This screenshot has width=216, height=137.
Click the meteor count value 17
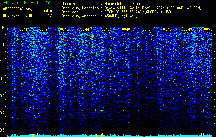click(x=50, y=16)
